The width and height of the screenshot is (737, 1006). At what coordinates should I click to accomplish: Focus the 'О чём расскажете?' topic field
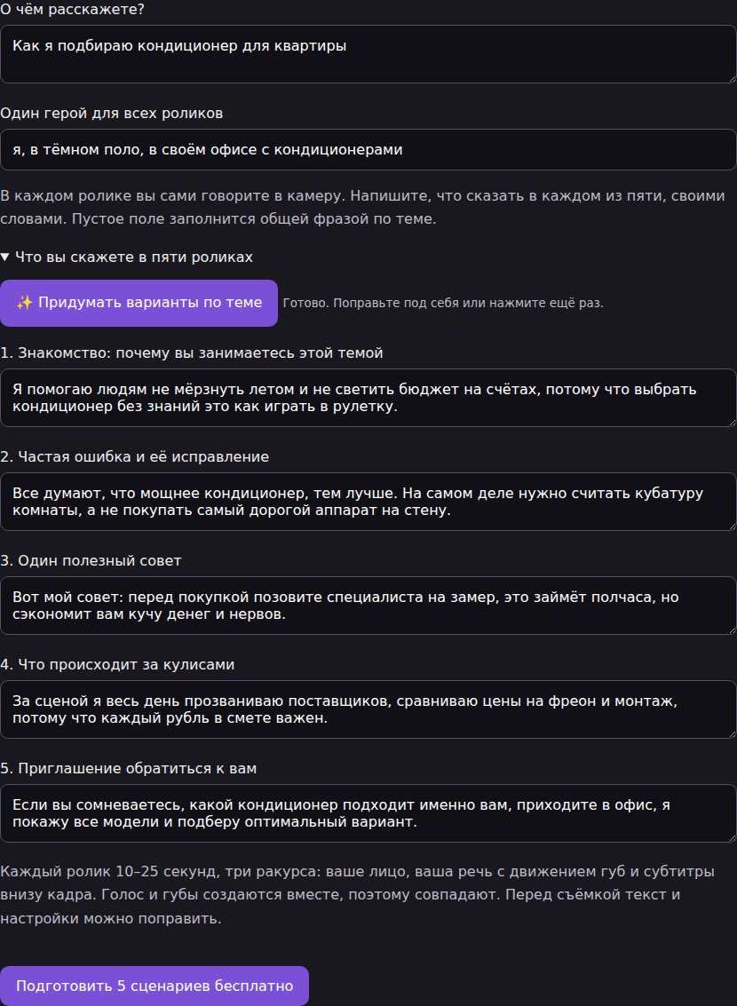pos(368,54)
